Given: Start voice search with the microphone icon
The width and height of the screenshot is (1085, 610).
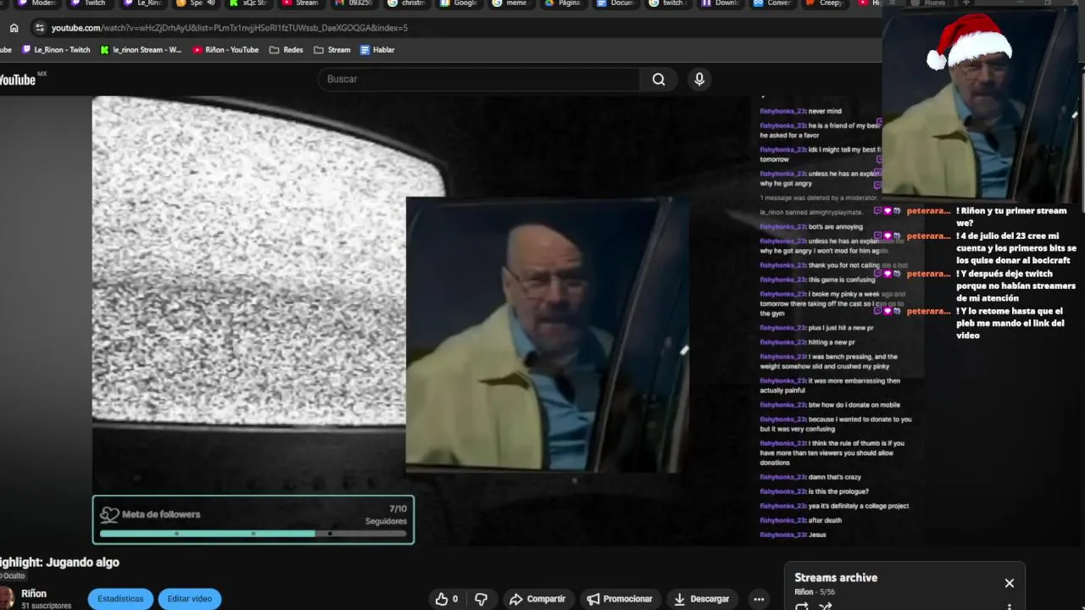Looking at the screenshot, I should coord(699,80).
